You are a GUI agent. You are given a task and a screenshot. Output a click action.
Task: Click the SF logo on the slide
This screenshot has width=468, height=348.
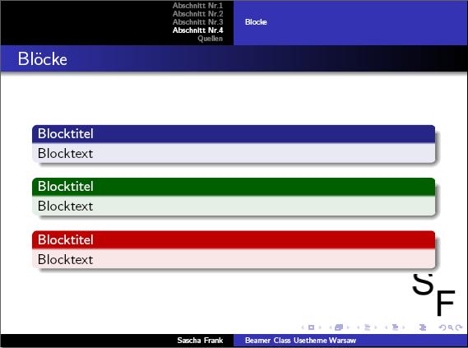[x=433, y=294]
